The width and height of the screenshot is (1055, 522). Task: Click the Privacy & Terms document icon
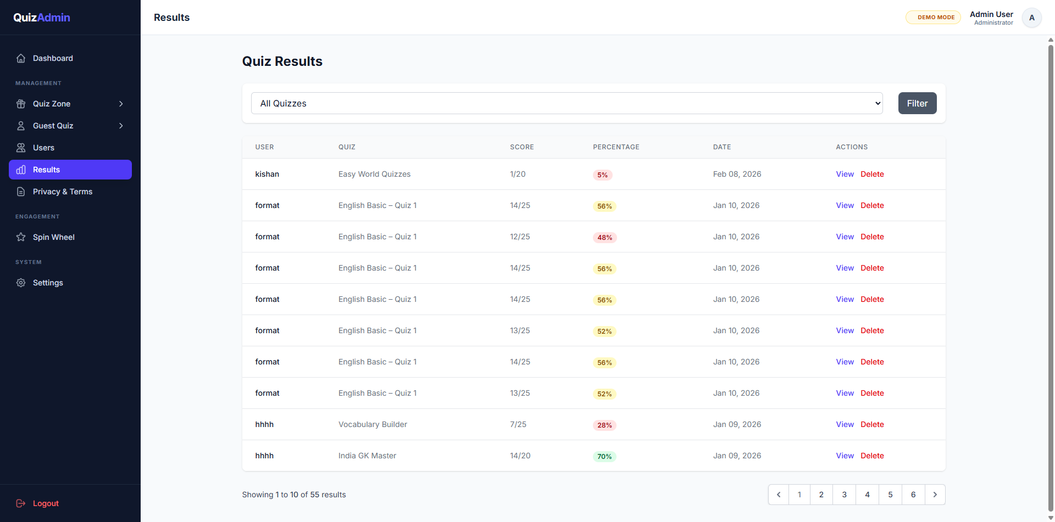coord(21,192)
